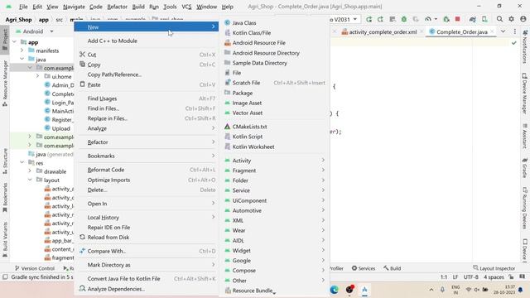530x298 pixels.
Task: Open the Build menu
Action: point(138,7)
